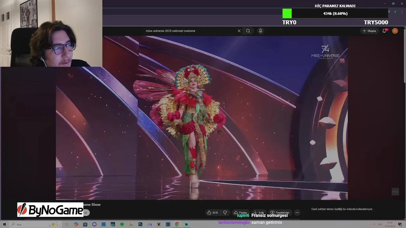The image size is (406, 228).
Task: Open YouTube notifications bell
Action: pyautogui.click(x=384, y=31)
